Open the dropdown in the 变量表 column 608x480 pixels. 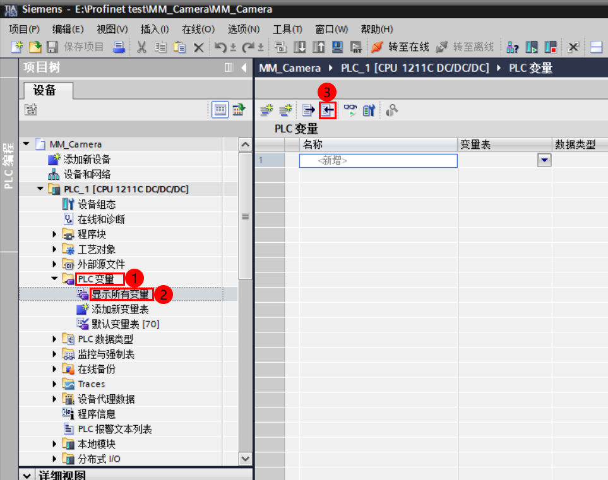pos(544,160)
